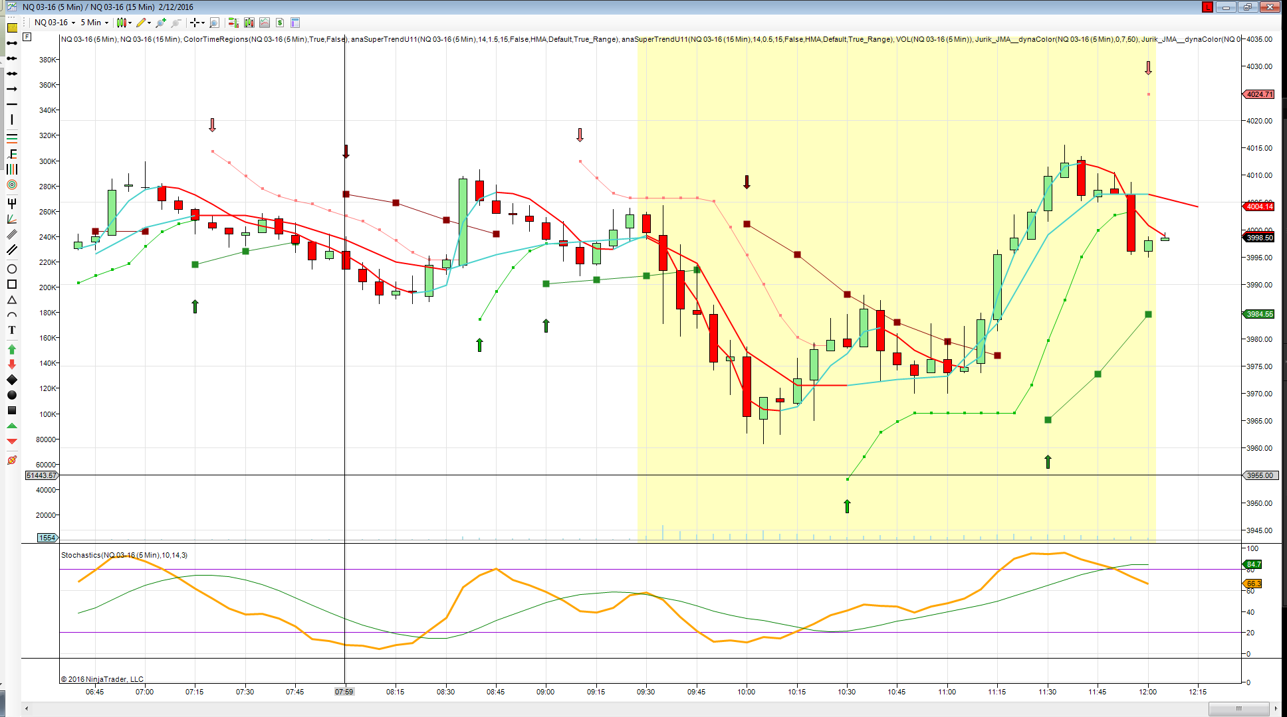The image size is (1287, 717).
Task: Select the Fibonacci Extensions tool
Action: [x=12, y=154]
